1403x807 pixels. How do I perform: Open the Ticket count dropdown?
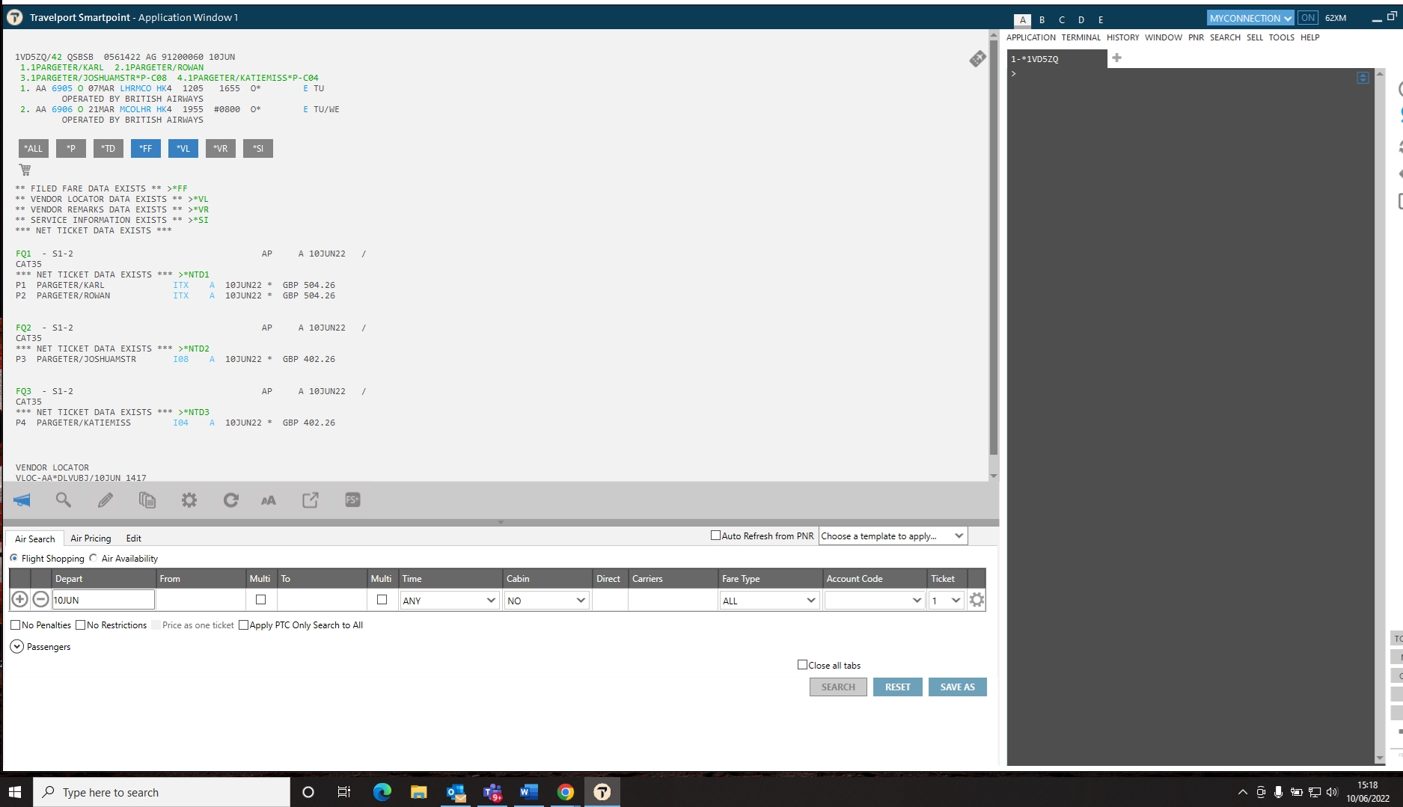[946, 600]
